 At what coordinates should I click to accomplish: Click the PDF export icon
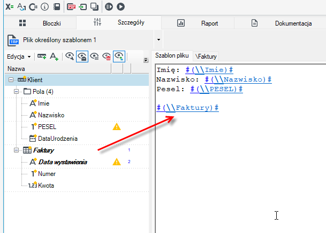tap(71, 7)
